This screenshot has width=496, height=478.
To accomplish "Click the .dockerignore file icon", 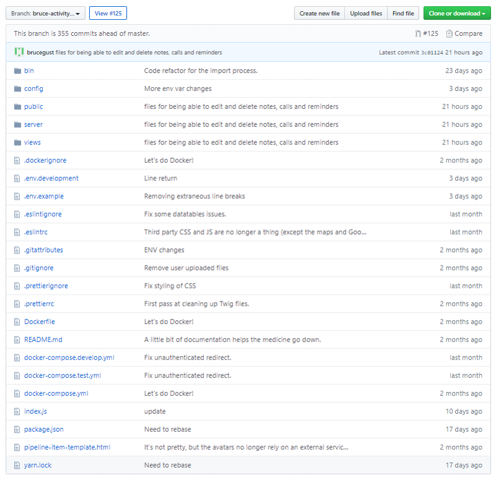I will [x=17, y=160].
